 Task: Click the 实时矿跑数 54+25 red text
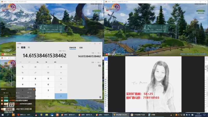pos(139,94)
